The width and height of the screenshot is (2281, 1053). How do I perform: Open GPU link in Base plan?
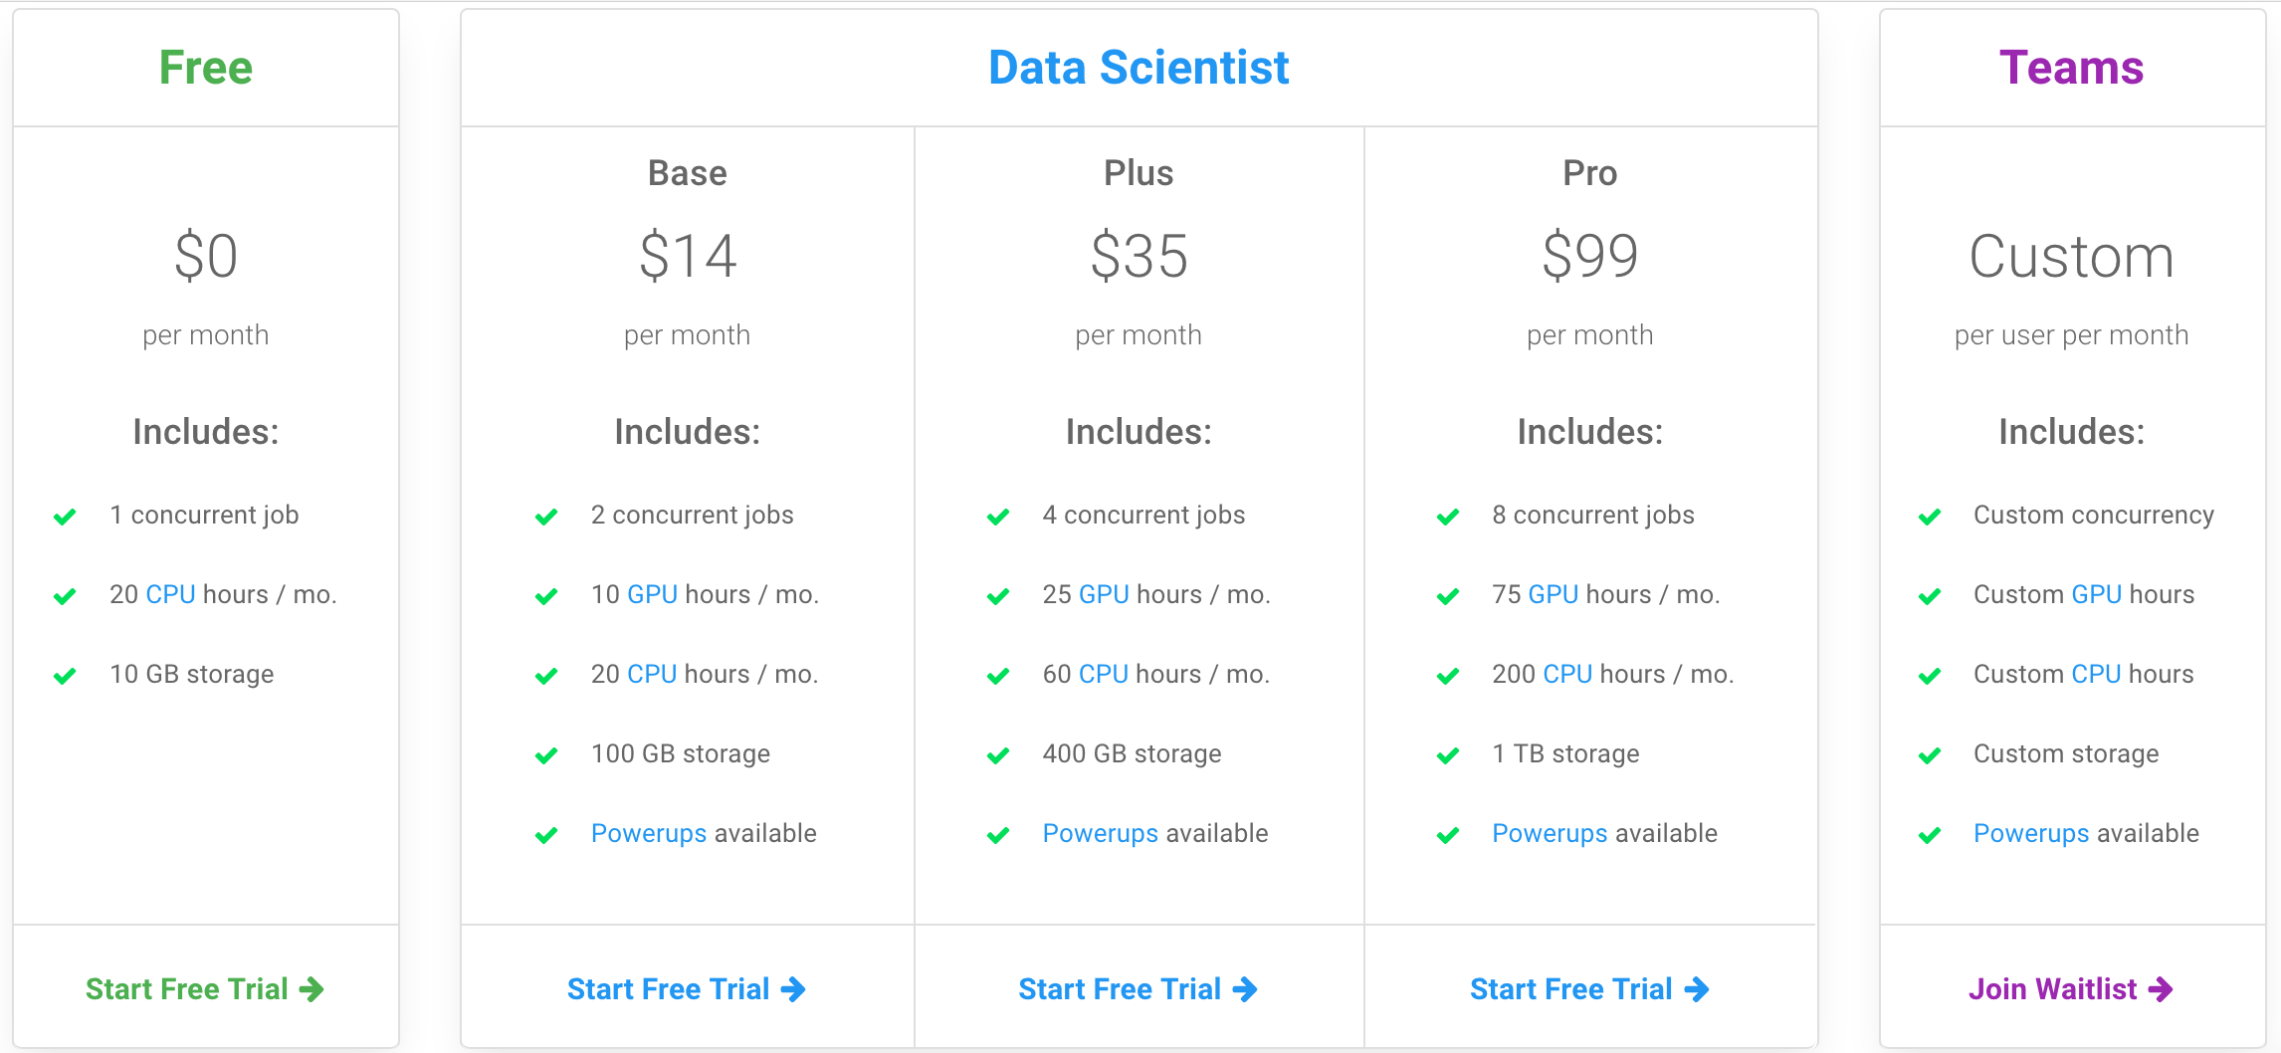652,594
